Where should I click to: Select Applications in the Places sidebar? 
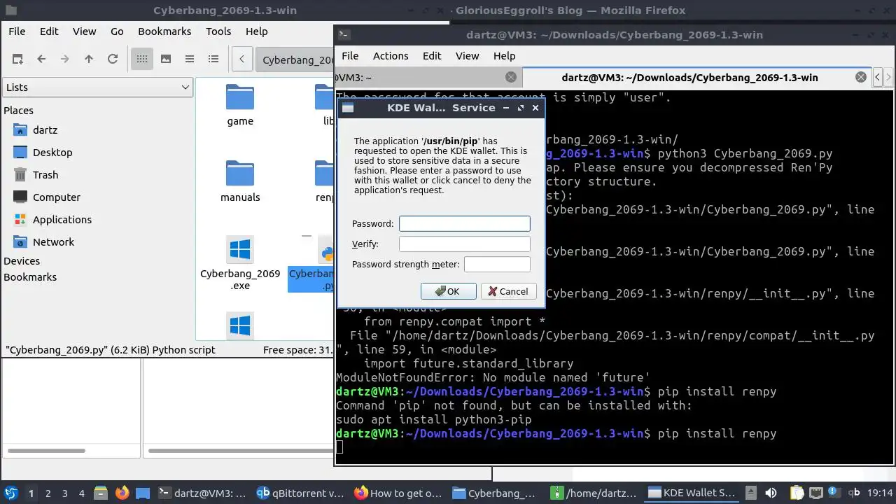(x=62, y=220)
